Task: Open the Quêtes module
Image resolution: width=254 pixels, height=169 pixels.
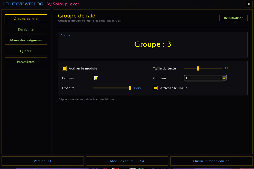Action: tap(26, 51)
